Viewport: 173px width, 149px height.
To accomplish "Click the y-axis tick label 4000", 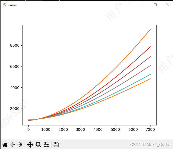I will pos(15,88).
